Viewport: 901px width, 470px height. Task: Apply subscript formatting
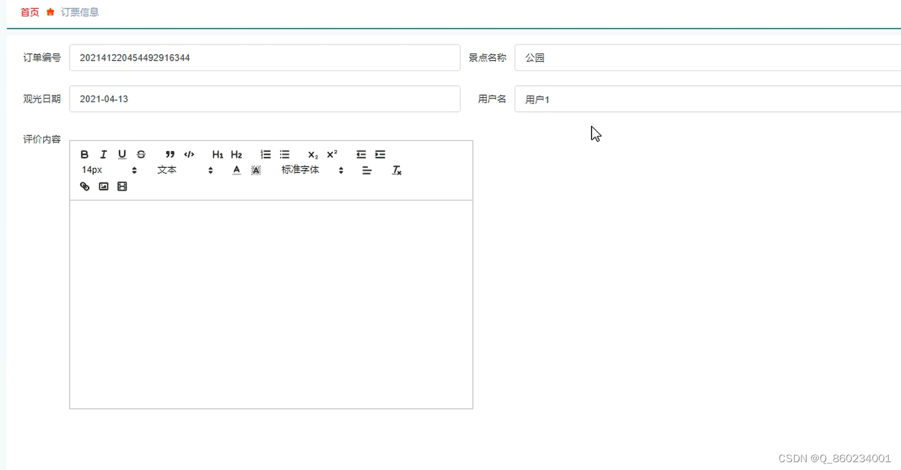313,154
